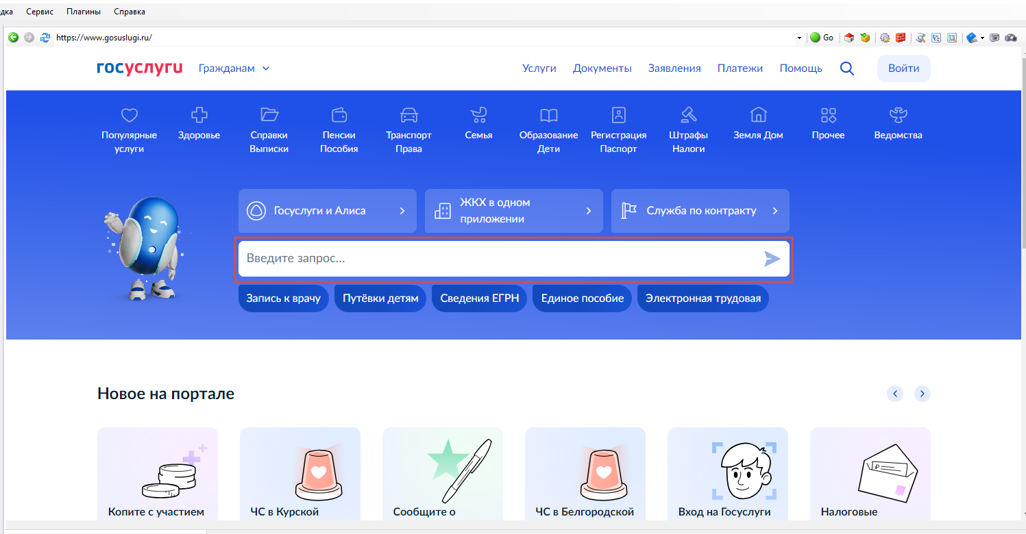
Task: Open the gear settings toolbar icon
Action: [885, 38]
